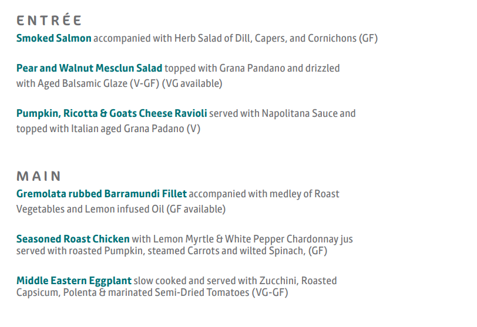Click the MAIN section heading
Viewport: 477px width, 327px height.
coord(39,176)
